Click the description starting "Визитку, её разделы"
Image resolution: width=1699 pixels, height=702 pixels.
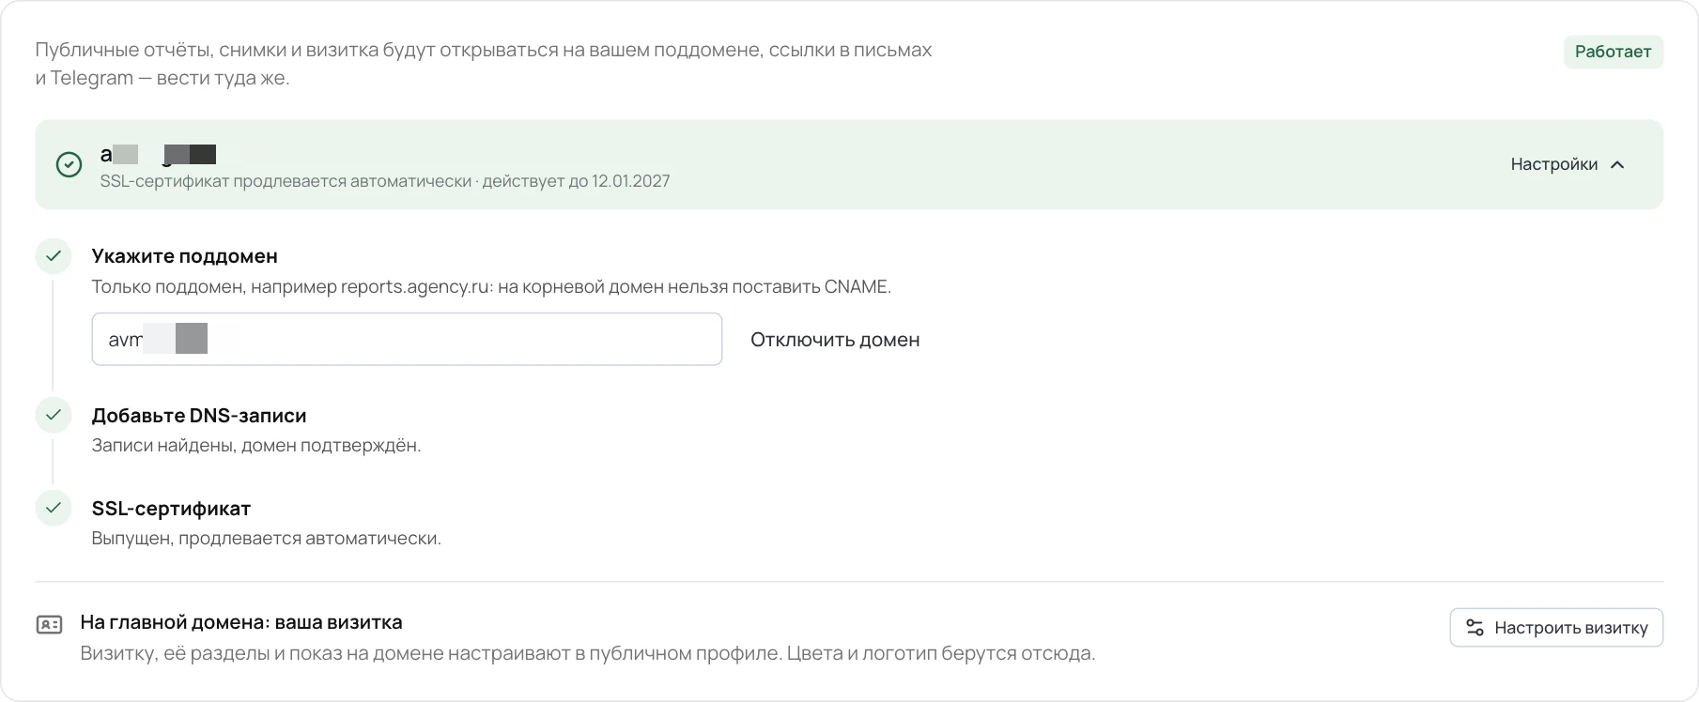pos(588,653)
